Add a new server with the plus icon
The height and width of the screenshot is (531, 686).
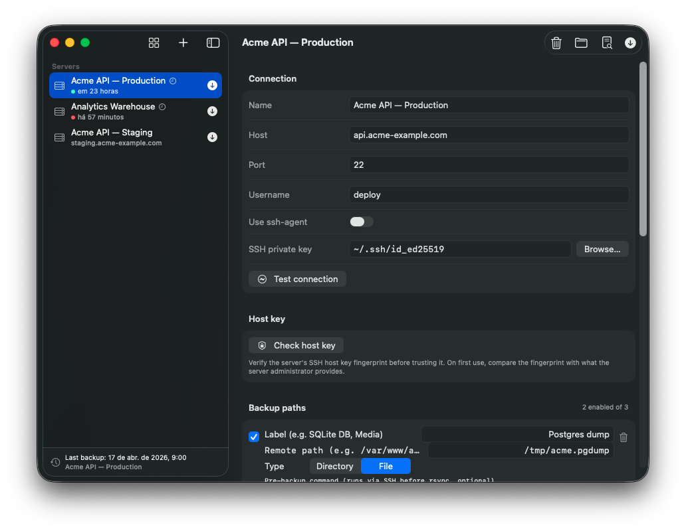tap(183, 42)
